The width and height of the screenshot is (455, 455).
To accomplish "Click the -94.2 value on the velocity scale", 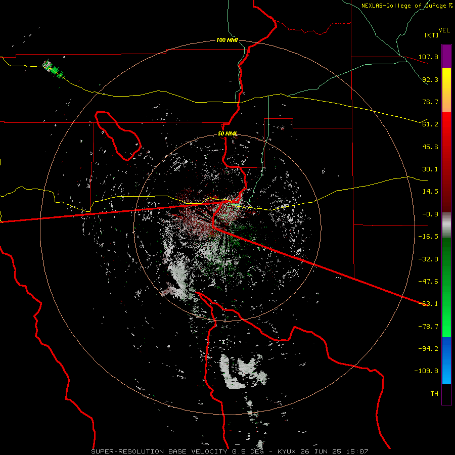I will click(x=428, y=349).
